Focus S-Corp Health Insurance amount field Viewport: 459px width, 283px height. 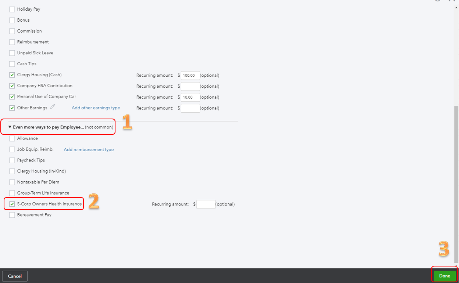tap(206, 204)
